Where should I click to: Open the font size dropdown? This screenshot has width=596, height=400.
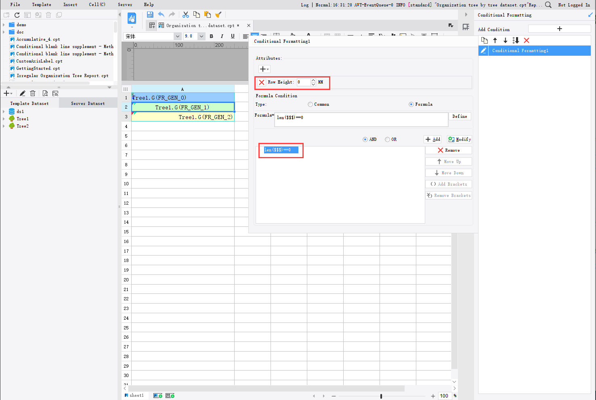click(201, 36)
